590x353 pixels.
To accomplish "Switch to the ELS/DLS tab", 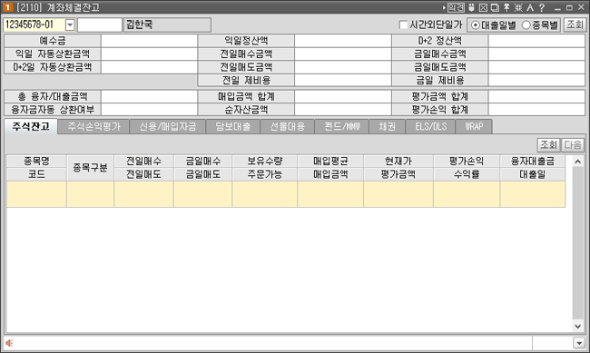I will [430, 127].
